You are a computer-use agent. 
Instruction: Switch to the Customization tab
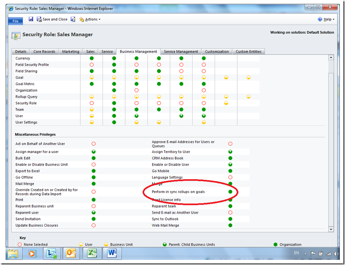pos(217,51)
